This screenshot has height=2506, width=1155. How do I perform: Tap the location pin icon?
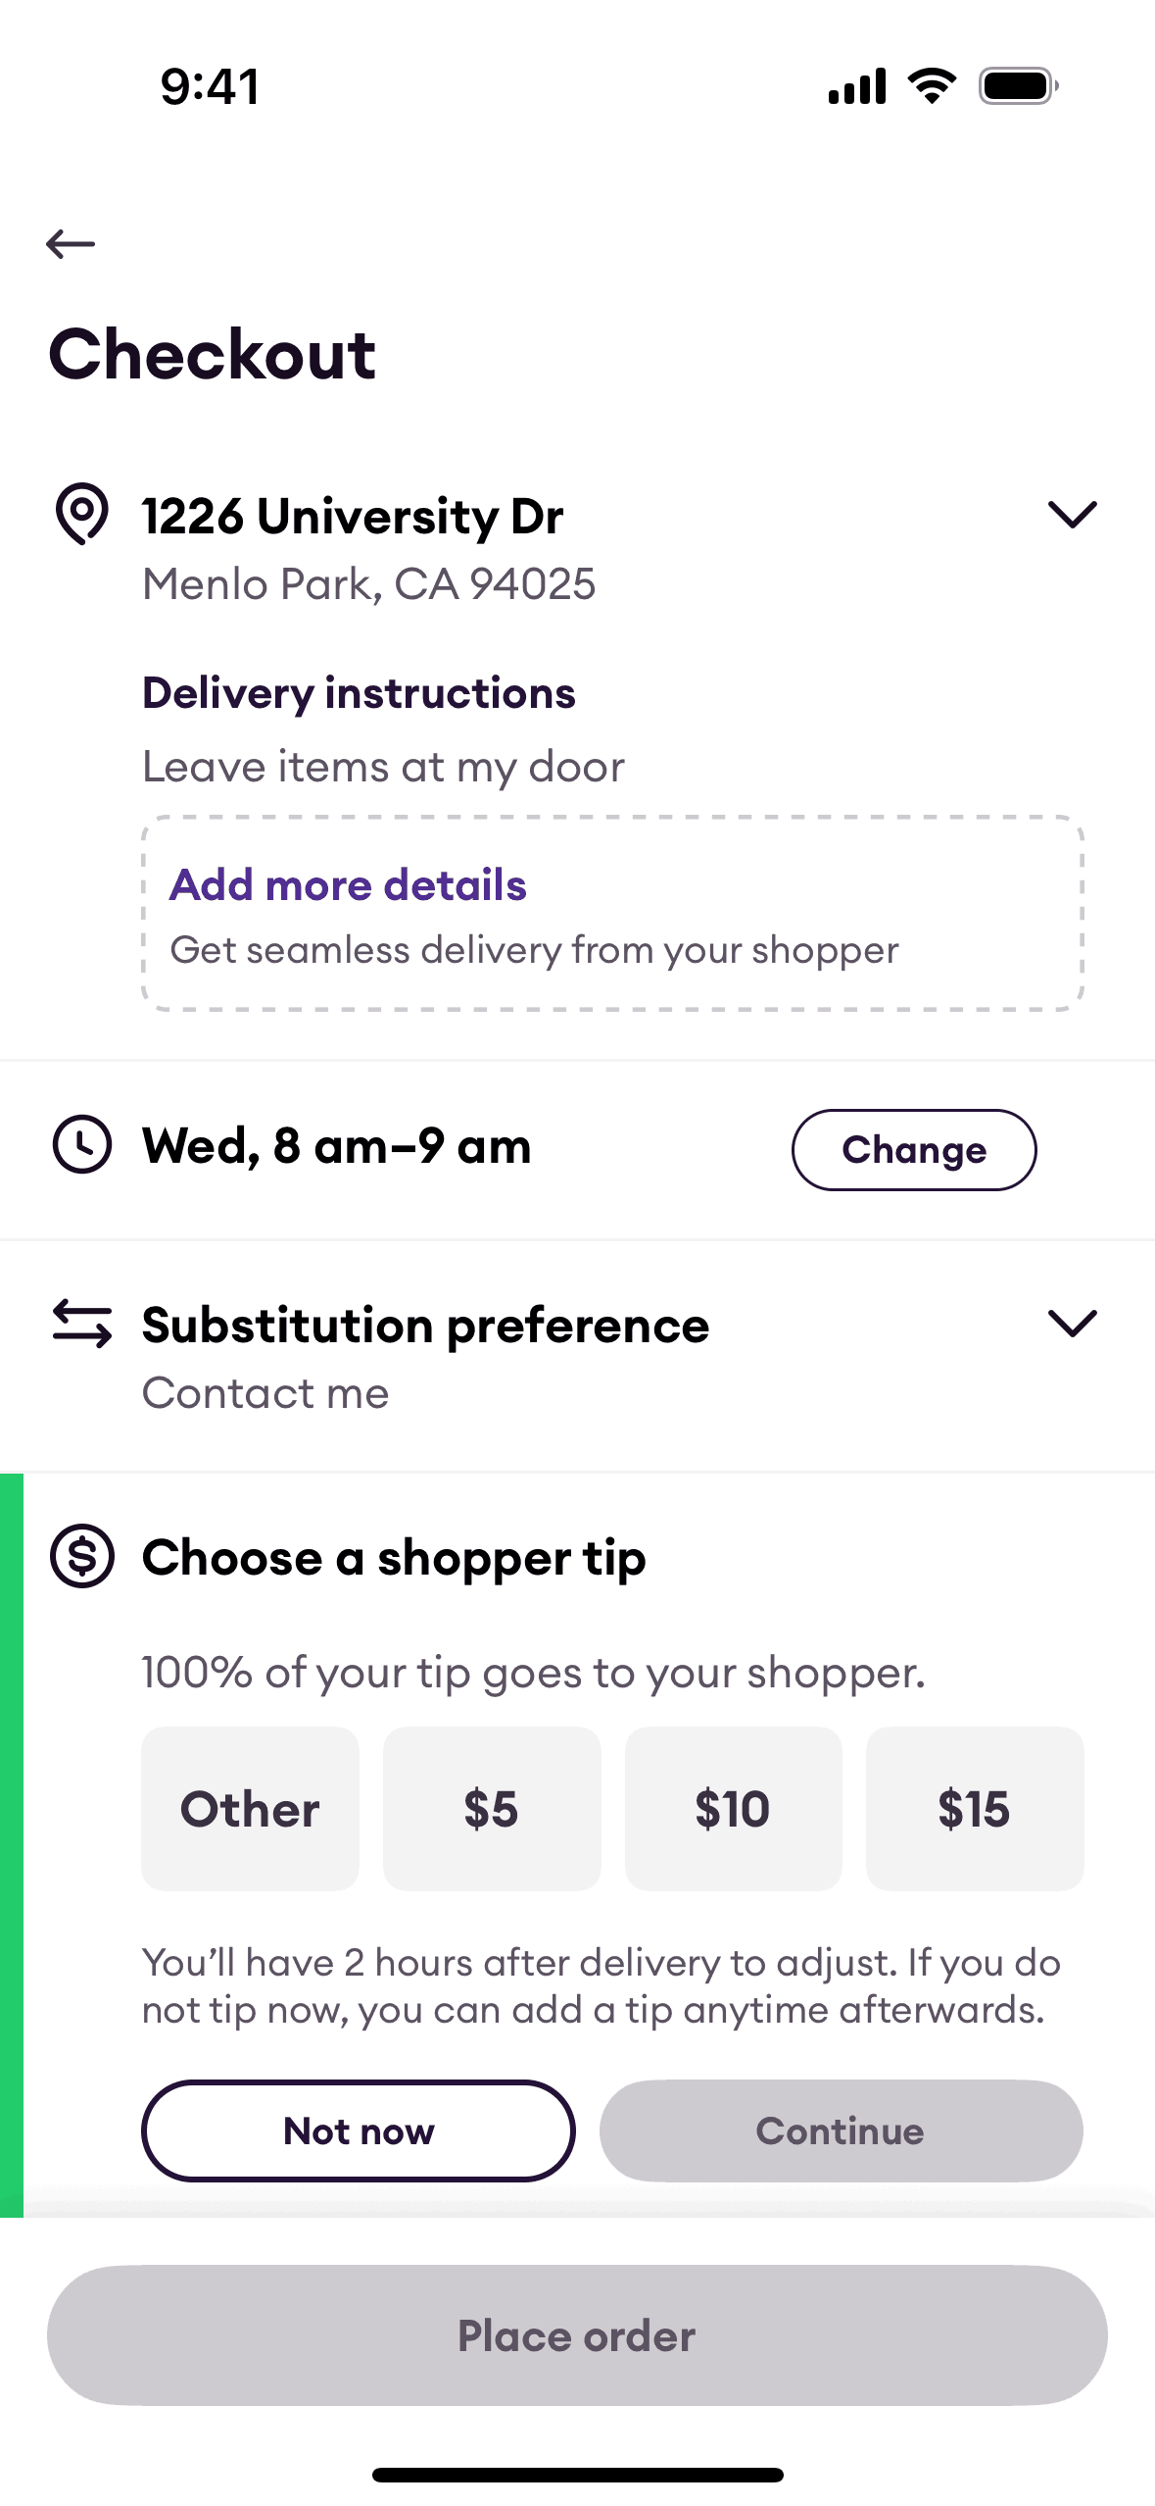click(x=82, y=513)
